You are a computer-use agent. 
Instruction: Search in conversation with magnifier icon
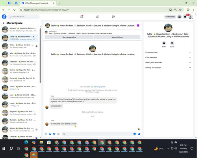(172, 43)
